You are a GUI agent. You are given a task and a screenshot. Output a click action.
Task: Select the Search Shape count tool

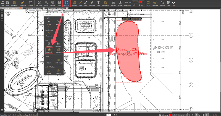click(x=58, y=61)
